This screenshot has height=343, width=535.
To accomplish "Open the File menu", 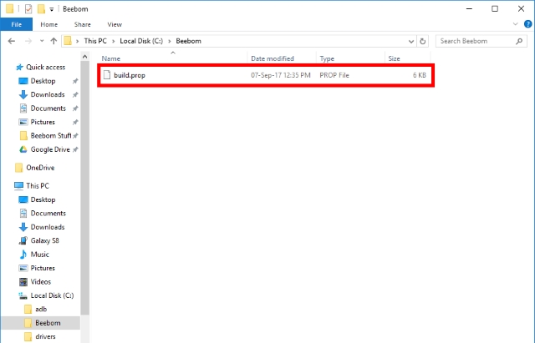I will [x=16, y=25].
